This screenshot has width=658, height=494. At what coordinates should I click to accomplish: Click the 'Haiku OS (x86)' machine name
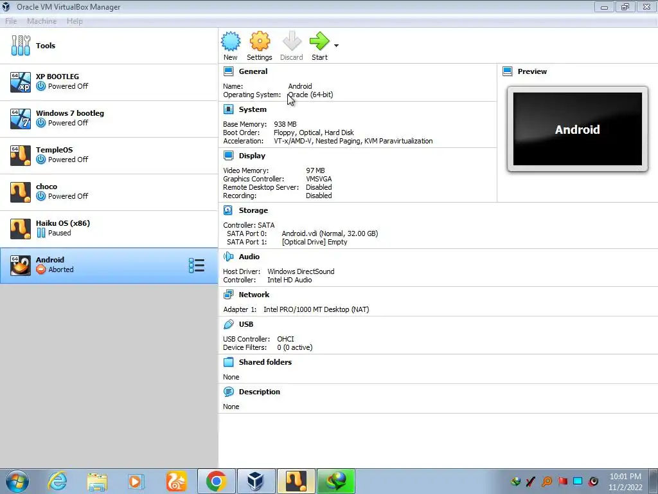click(62, 223)
